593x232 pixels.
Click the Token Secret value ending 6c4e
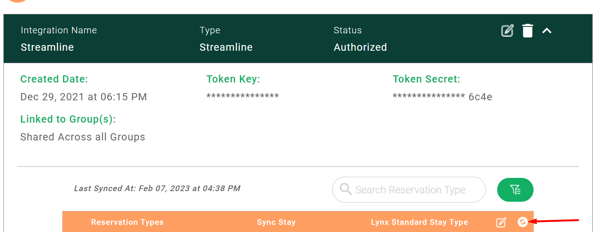442,97
